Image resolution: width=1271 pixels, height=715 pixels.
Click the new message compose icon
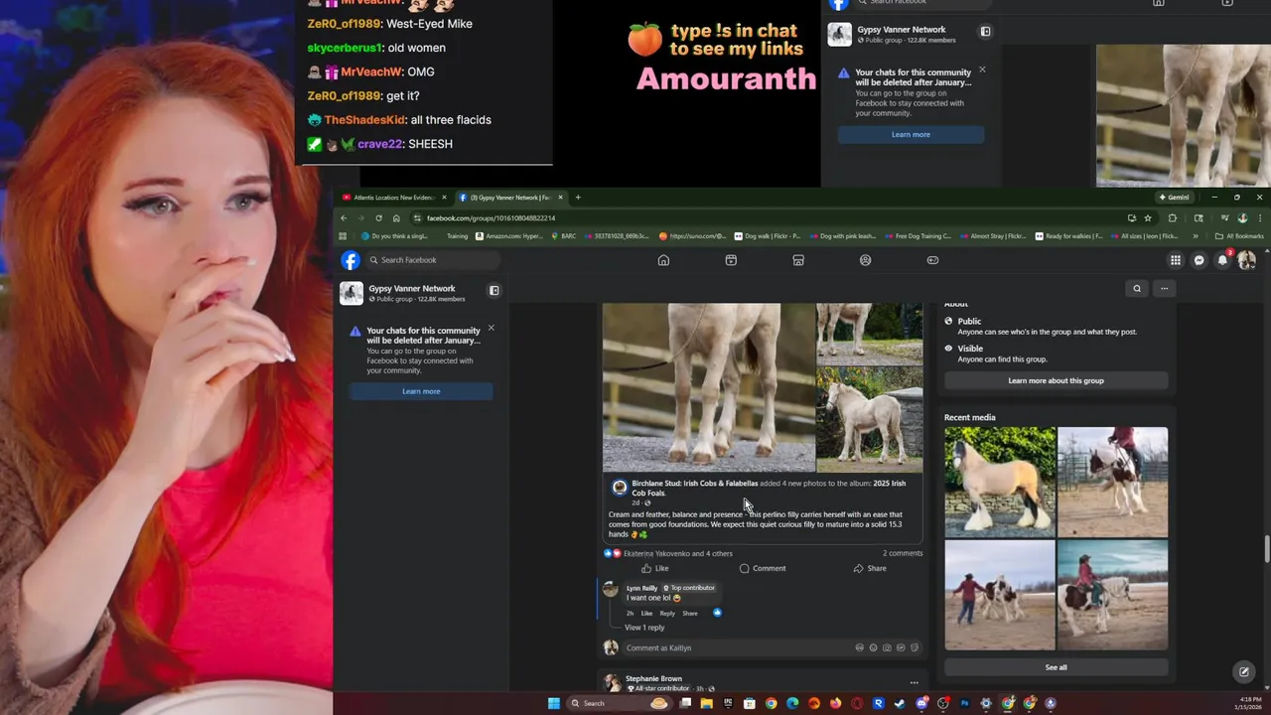tap(1244, 672)
